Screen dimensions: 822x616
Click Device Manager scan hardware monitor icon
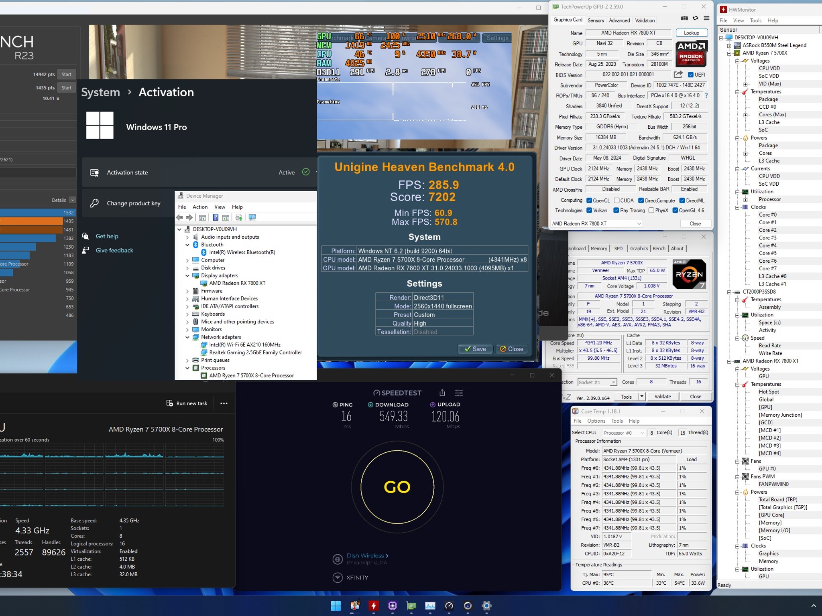point(252,217)
